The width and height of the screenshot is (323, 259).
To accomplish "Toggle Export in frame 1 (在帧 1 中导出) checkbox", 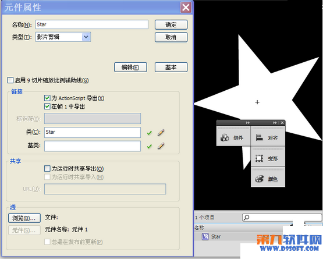I will click(47, 107).
